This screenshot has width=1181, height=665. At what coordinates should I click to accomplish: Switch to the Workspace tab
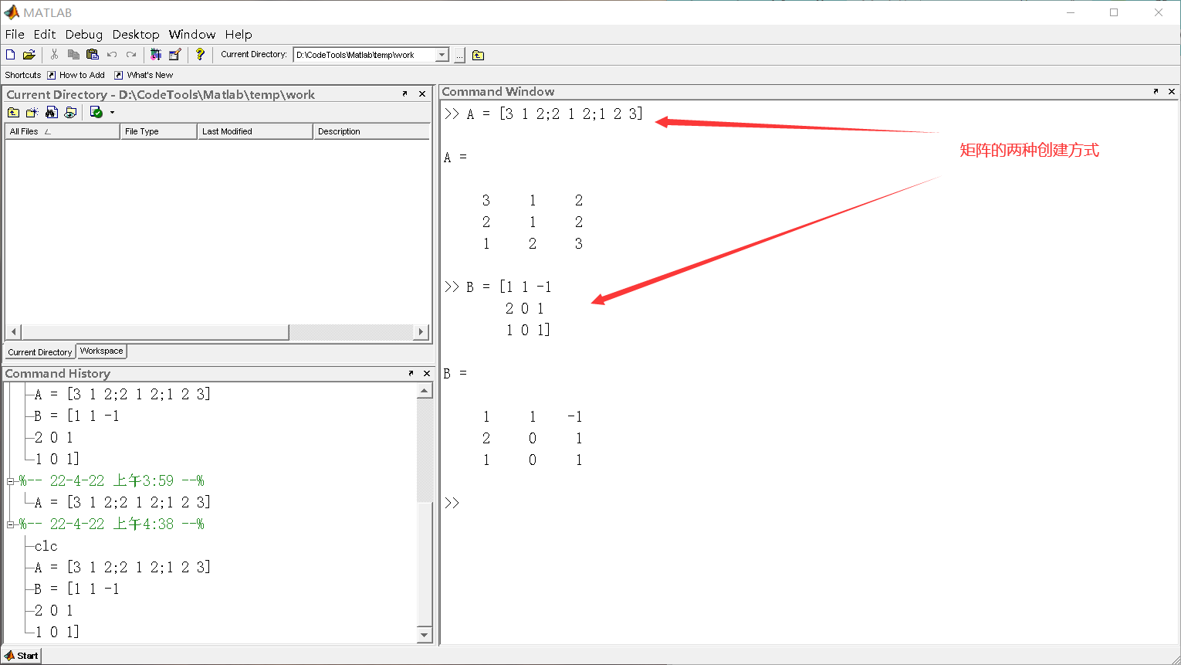102,351
